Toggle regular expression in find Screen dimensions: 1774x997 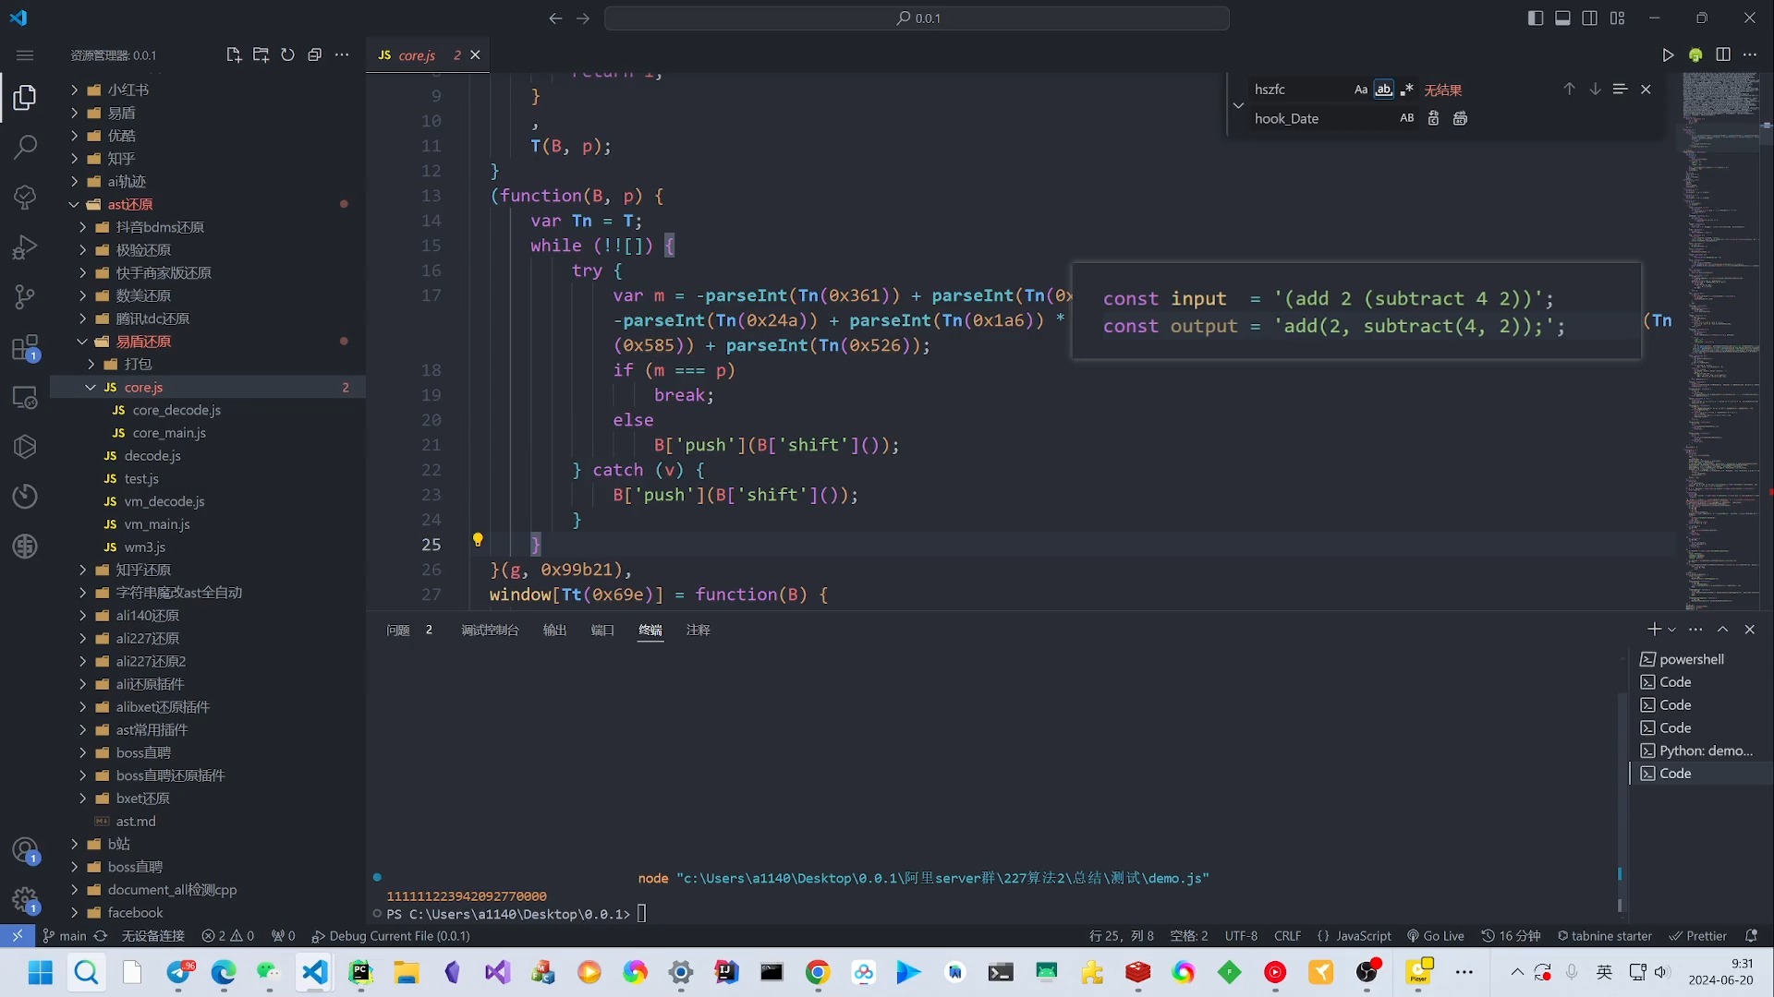tap(1406, 90)
